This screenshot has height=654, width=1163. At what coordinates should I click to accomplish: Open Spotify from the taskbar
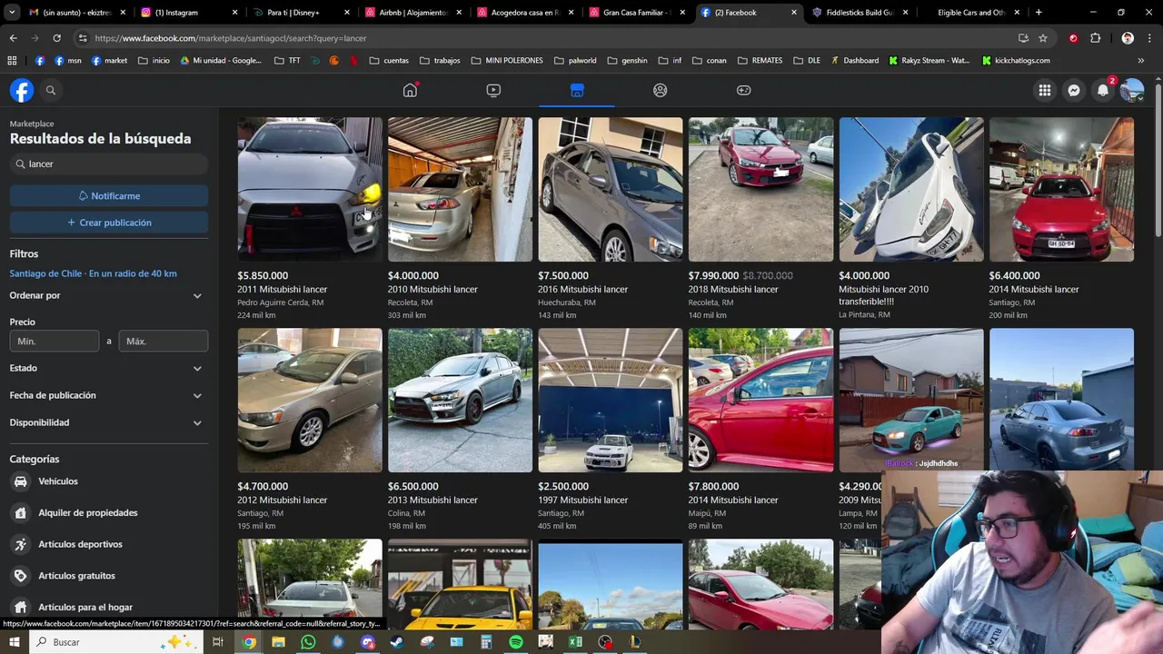coord(516,642)
